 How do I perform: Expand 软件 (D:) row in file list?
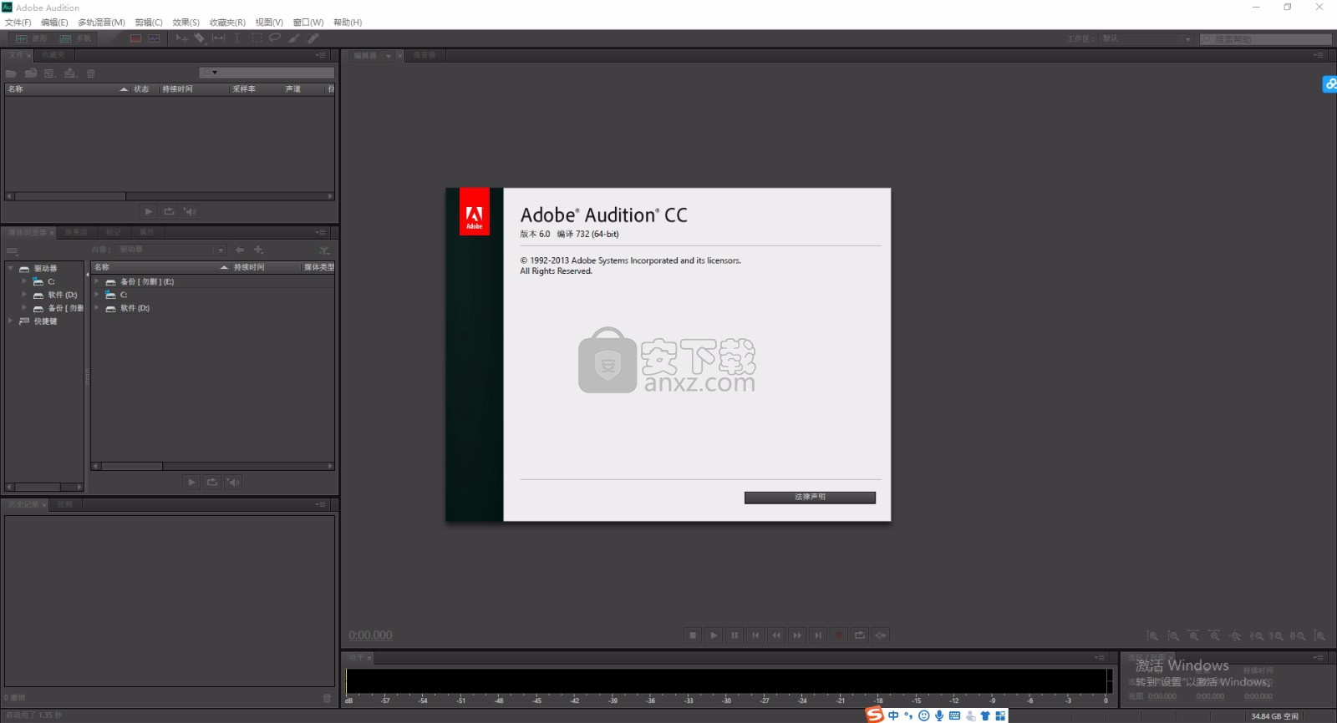click(x=97, y=308)
